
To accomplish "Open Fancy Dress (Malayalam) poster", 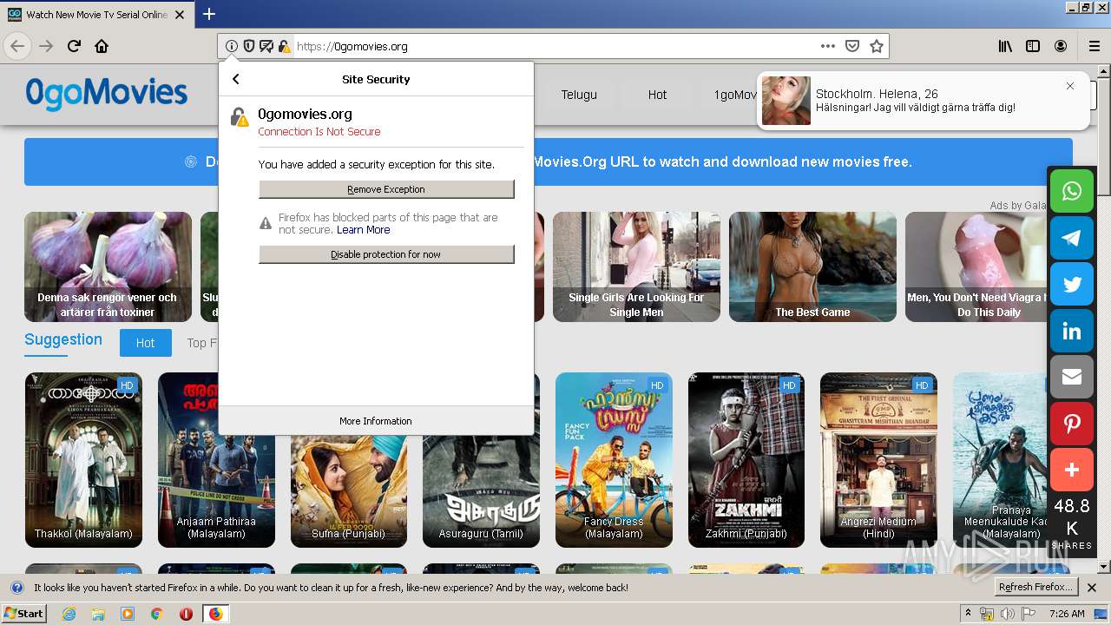I will [x=614, y=460].
